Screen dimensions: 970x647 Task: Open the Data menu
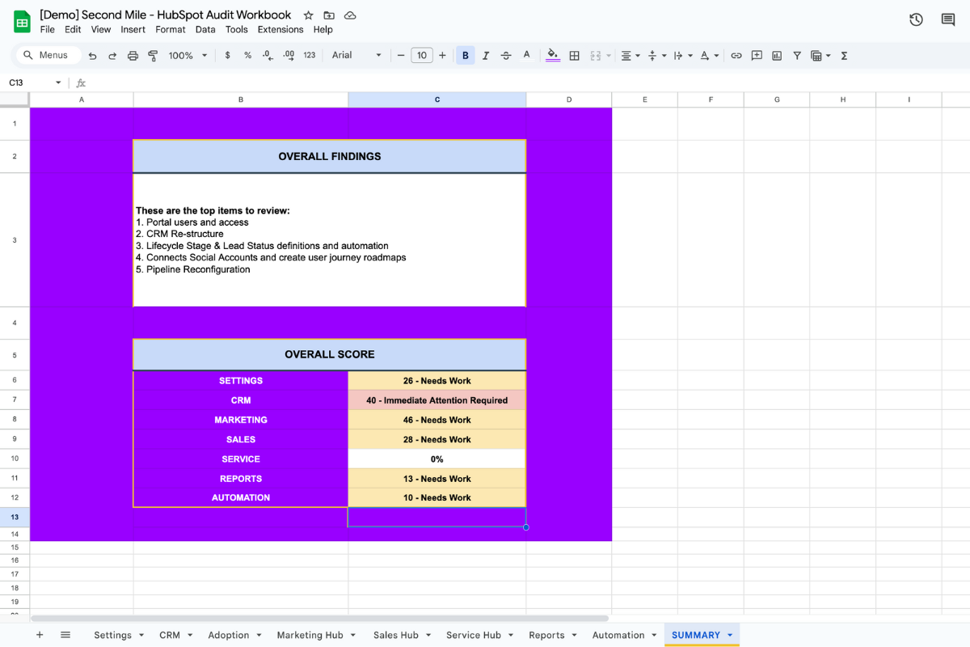(x=205, y=30)
